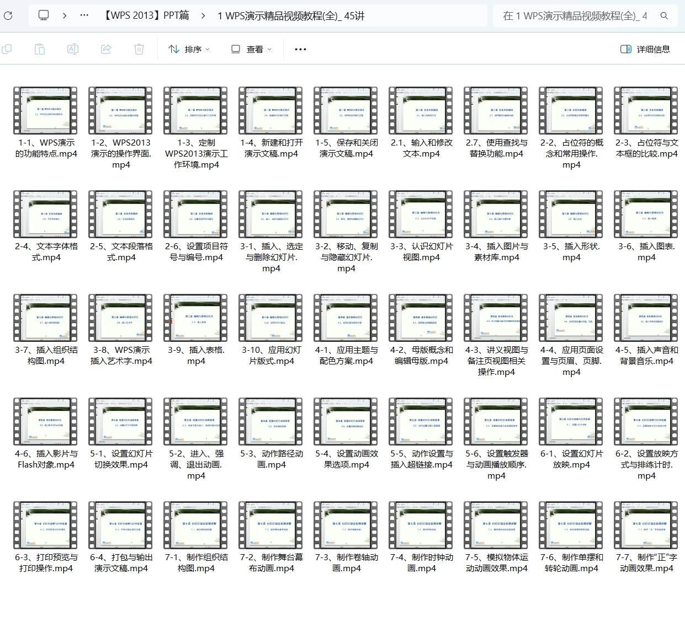Select video icon for 1-4、新建和打开演示文稿.mp4
This screenshot has height=617, width=685.
tap(271, 111)
